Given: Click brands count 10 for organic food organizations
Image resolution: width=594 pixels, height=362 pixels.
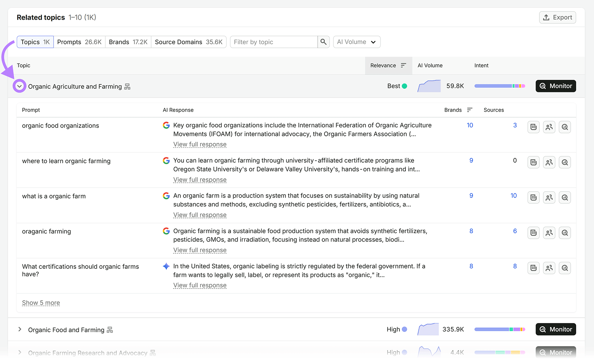Looking at the screenshot, I should 470,125.
